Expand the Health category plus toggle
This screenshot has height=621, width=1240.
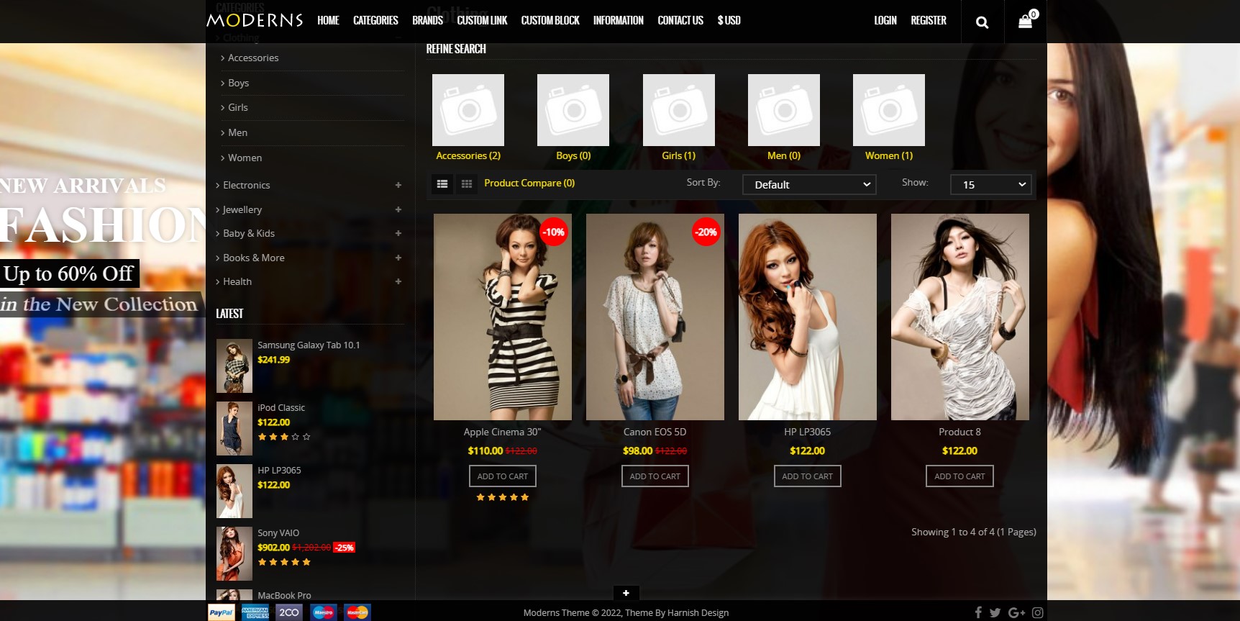(398, 281)
